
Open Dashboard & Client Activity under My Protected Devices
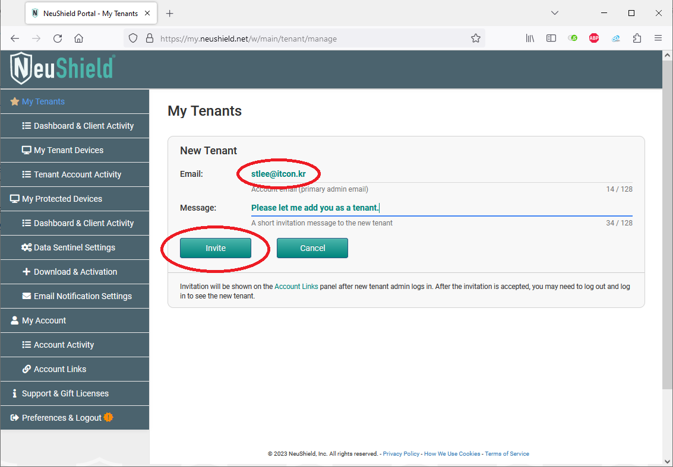tap(75, 224)
